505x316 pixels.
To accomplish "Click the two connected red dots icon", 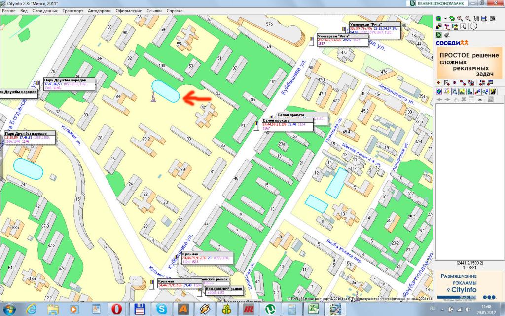I will pos(463,83).
